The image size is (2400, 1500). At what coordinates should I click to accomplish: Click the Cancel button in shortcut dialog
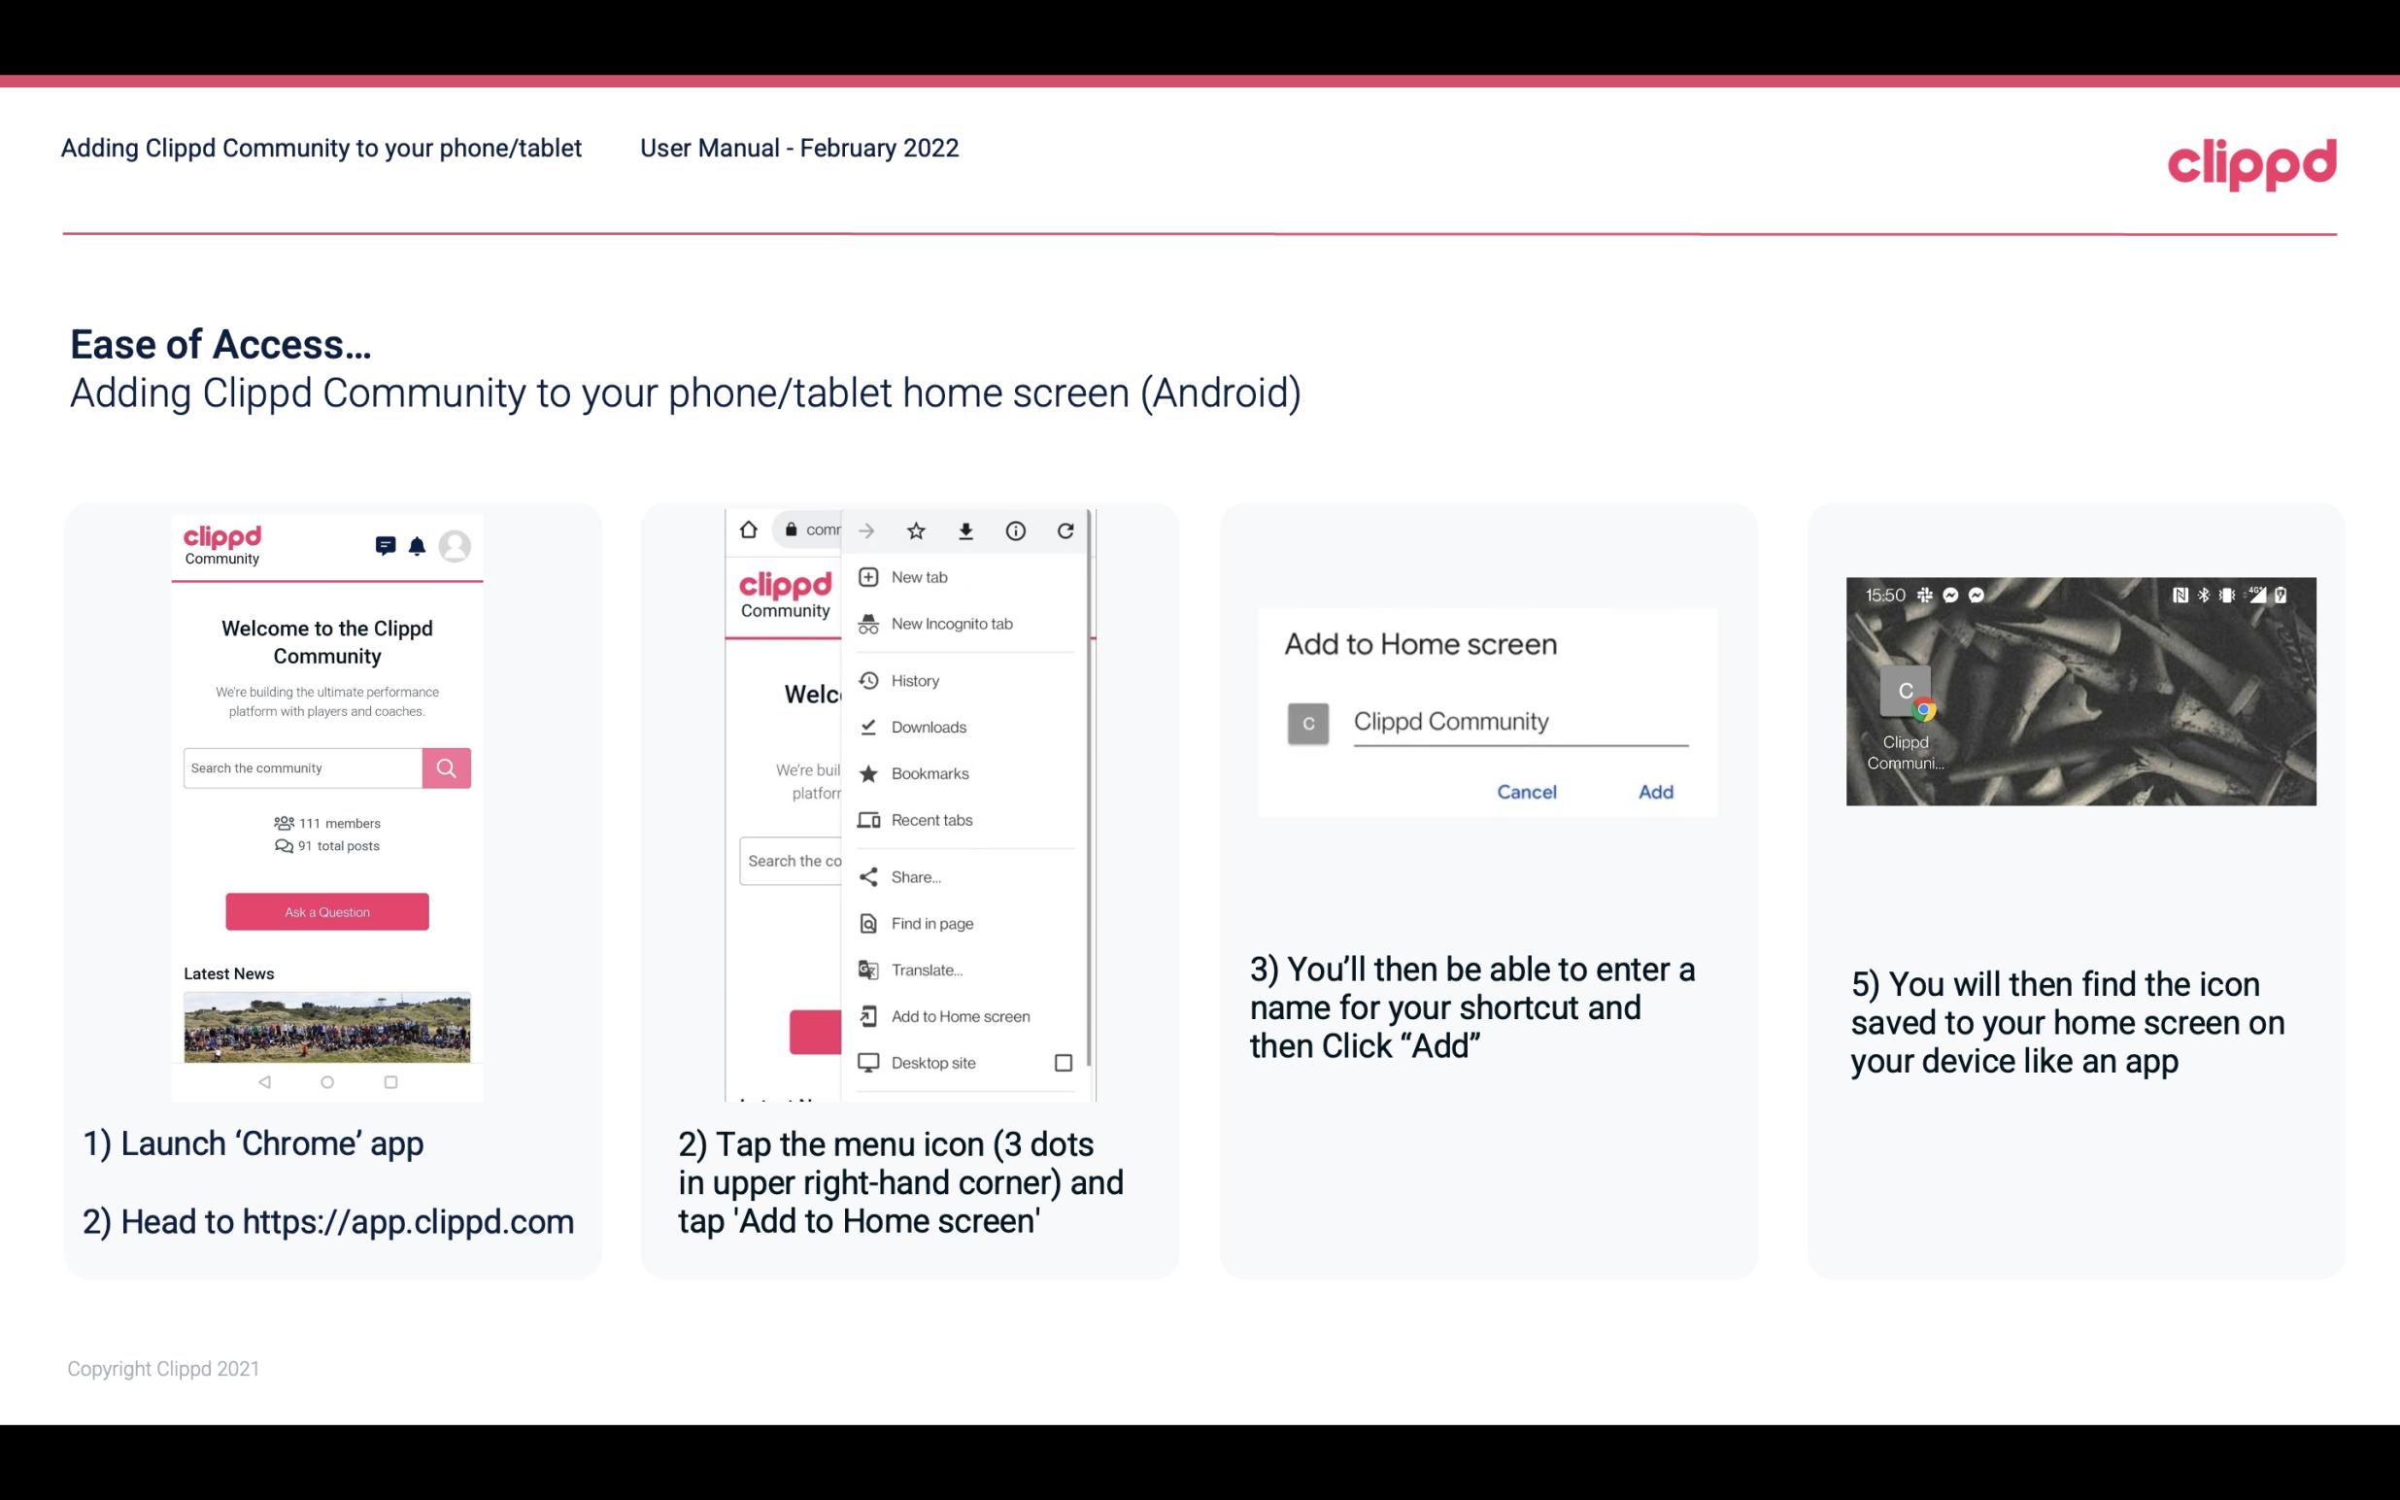tap(1526, 792)
